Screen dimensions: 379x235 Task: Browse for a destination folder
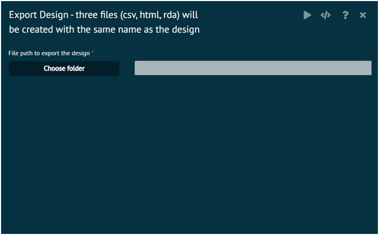pyautogui.click(x=64, y=68)
